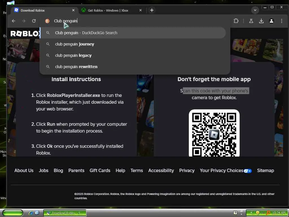The height and width of the screenshot is (217, 289).
Task: Close the Download Roblox tab
Action: 73,10
